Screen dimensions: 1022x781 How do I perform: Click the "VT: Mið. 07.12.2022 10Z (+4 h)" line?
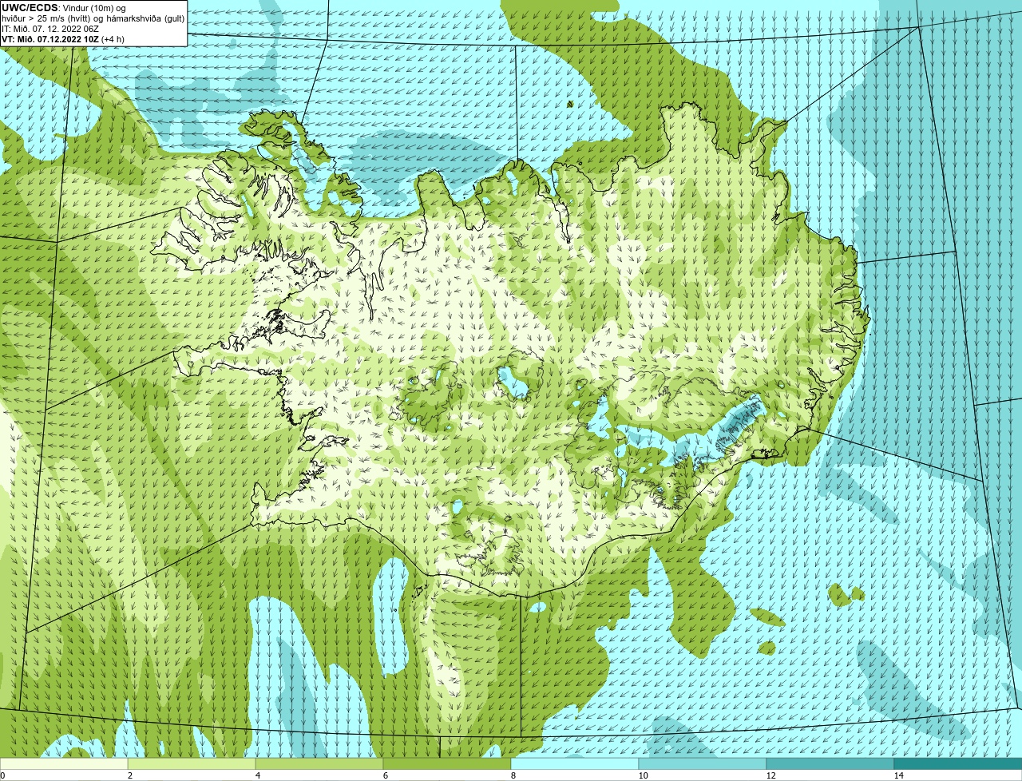(x=61, y=38)
